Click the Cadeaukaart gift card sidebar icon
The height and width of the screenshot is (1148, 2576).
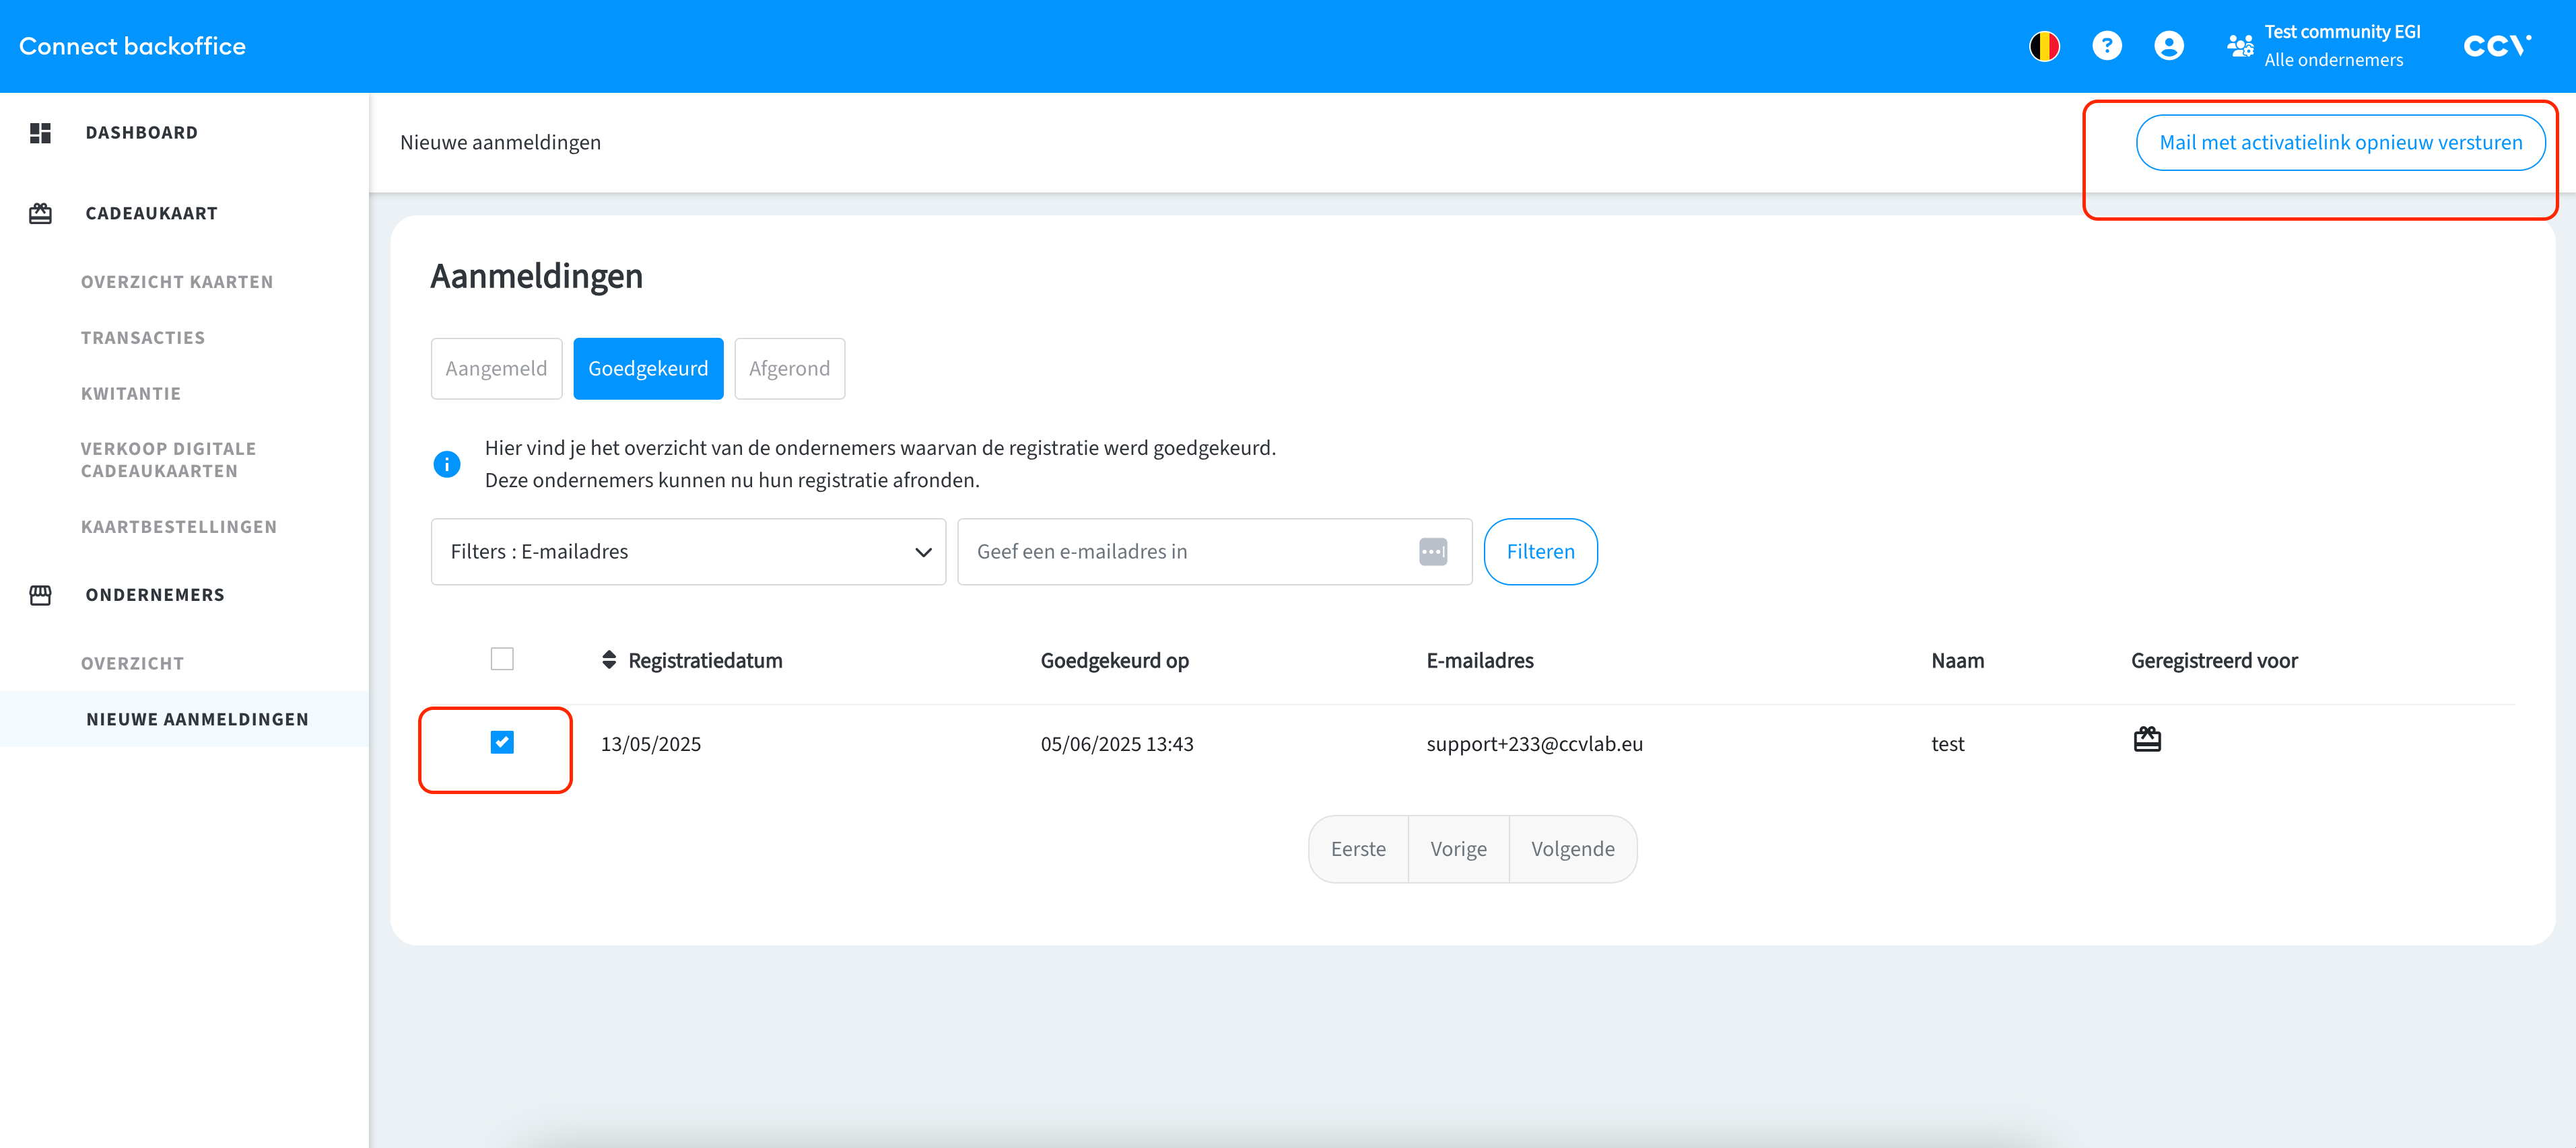40,214
